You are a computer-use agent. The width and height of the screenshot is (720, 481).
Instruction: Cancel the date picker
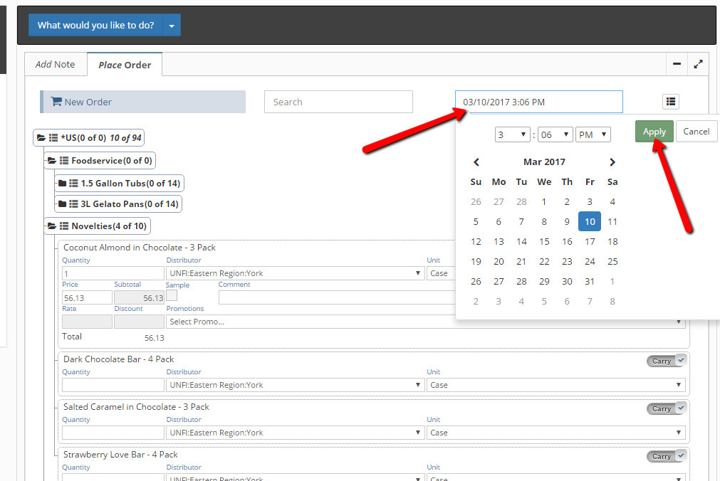tap(696, 132)
